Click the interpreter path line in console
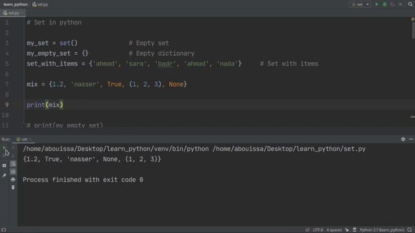 pyautogui.click(x=194, y=149)
